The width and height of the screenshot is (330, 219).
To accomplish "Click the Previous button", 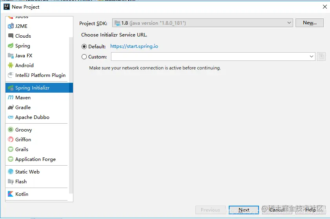I will (x=210, y=210).
